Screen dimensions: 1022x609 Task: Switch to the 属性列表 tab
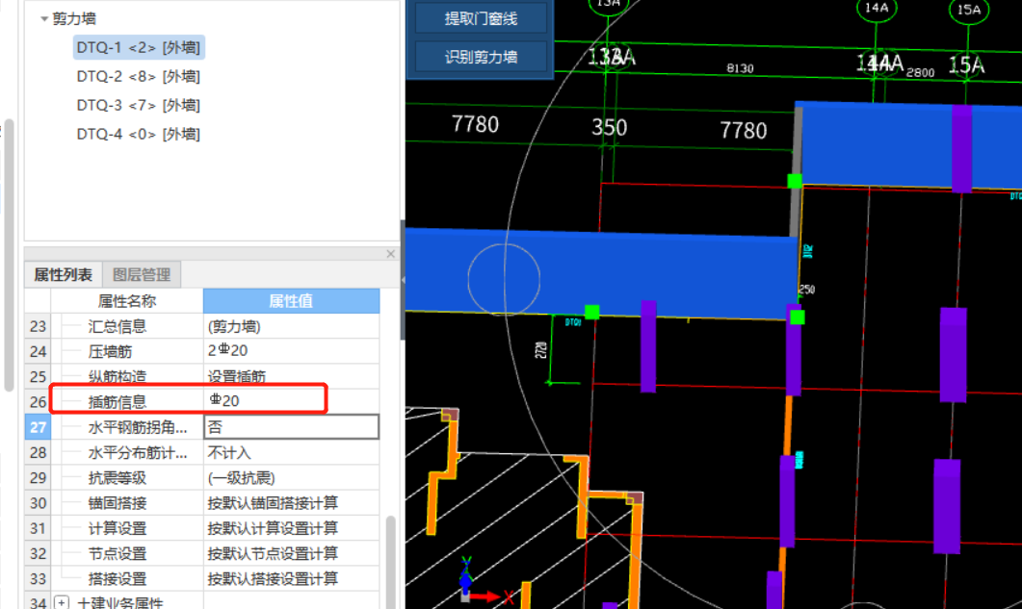point(64,275)
